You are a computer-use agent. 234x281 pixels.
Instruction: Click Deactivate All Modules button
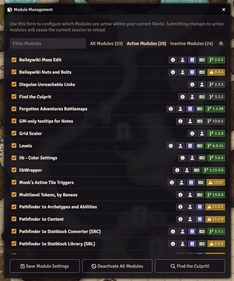pyautogui.click(x=117, y=266)
